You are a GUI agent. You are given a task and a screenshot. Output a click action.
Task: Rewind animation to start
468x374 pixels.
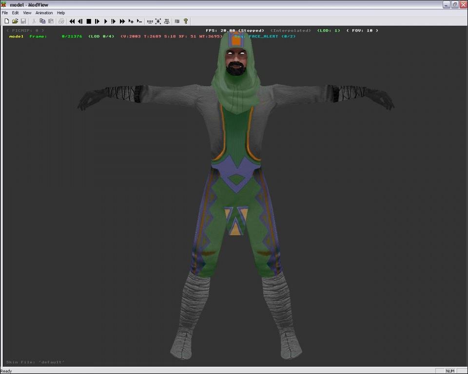(72, 21)
